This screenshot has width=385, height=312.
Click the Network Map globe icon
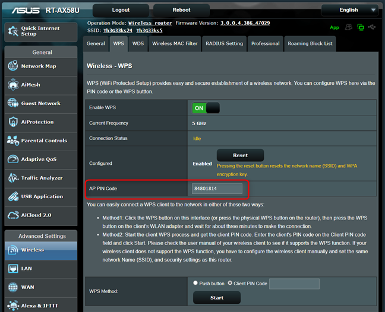pos(12,66)
